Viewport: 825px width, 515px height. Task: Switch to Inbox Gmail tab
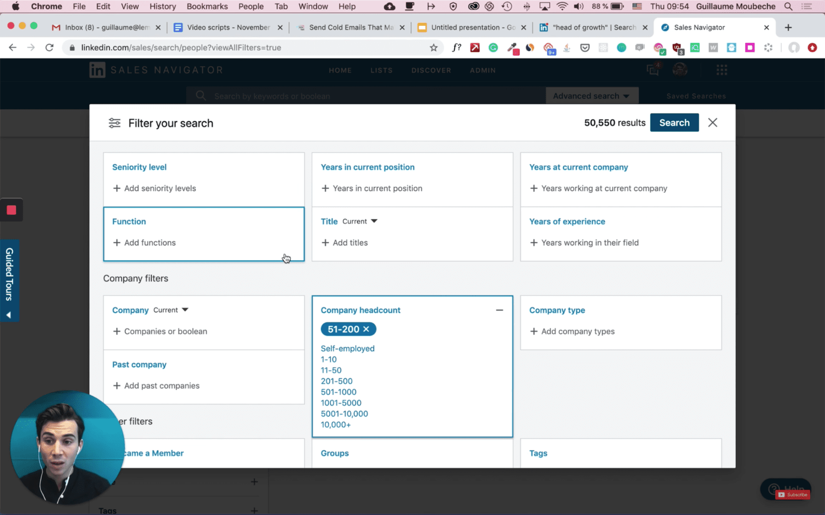tap(106, 27)
